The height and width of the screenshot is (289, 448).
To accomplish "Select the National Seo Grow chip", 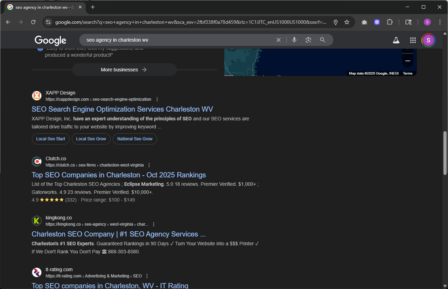I will tap(135, 139).
